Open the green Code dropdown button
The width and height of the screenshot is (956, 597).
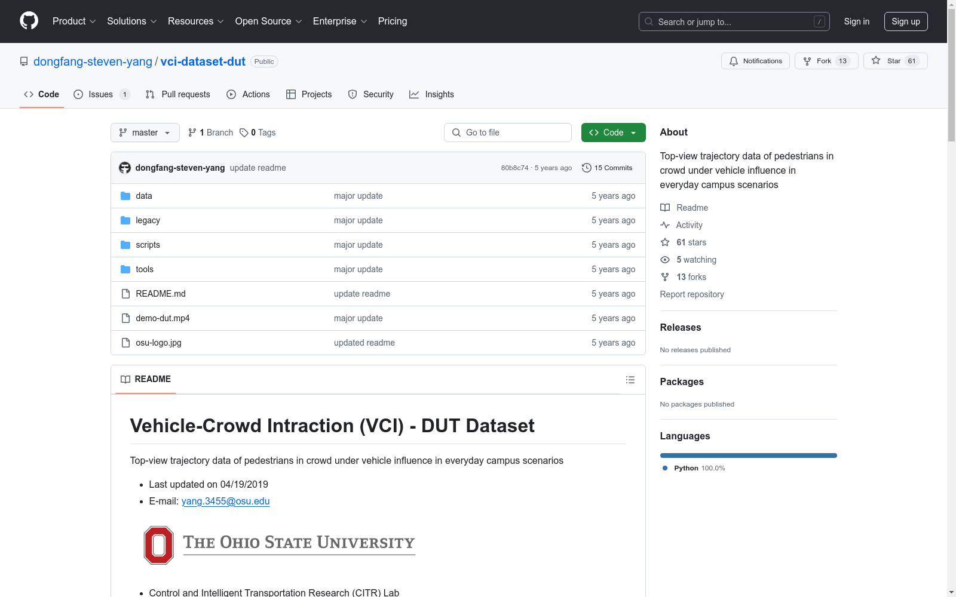click(x=613, y=133)
